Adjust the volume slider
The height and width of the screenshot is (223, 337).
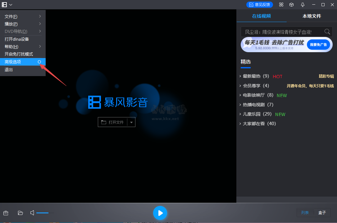click(x=45, y=213)
